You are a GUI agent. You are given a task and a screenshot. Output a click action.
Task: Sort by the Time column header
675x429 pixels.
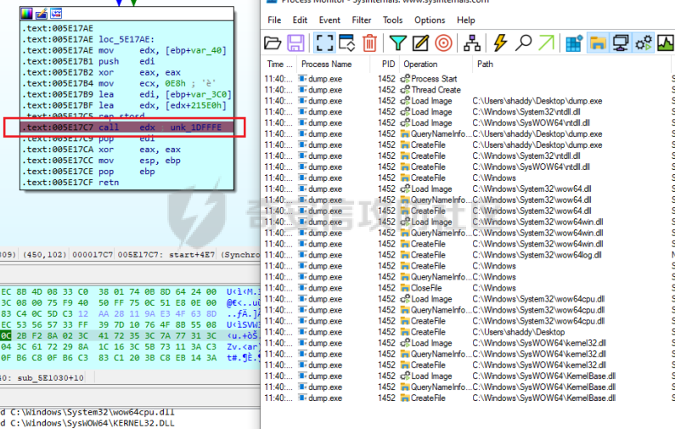click(x=279, y=65)
